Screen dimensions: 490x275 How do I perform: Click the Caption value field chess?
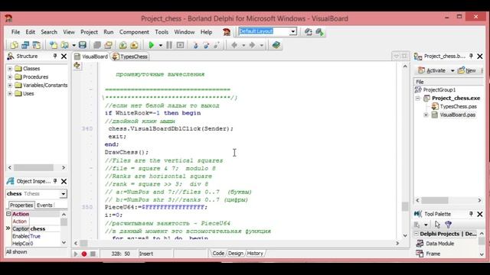pos(44,229)
